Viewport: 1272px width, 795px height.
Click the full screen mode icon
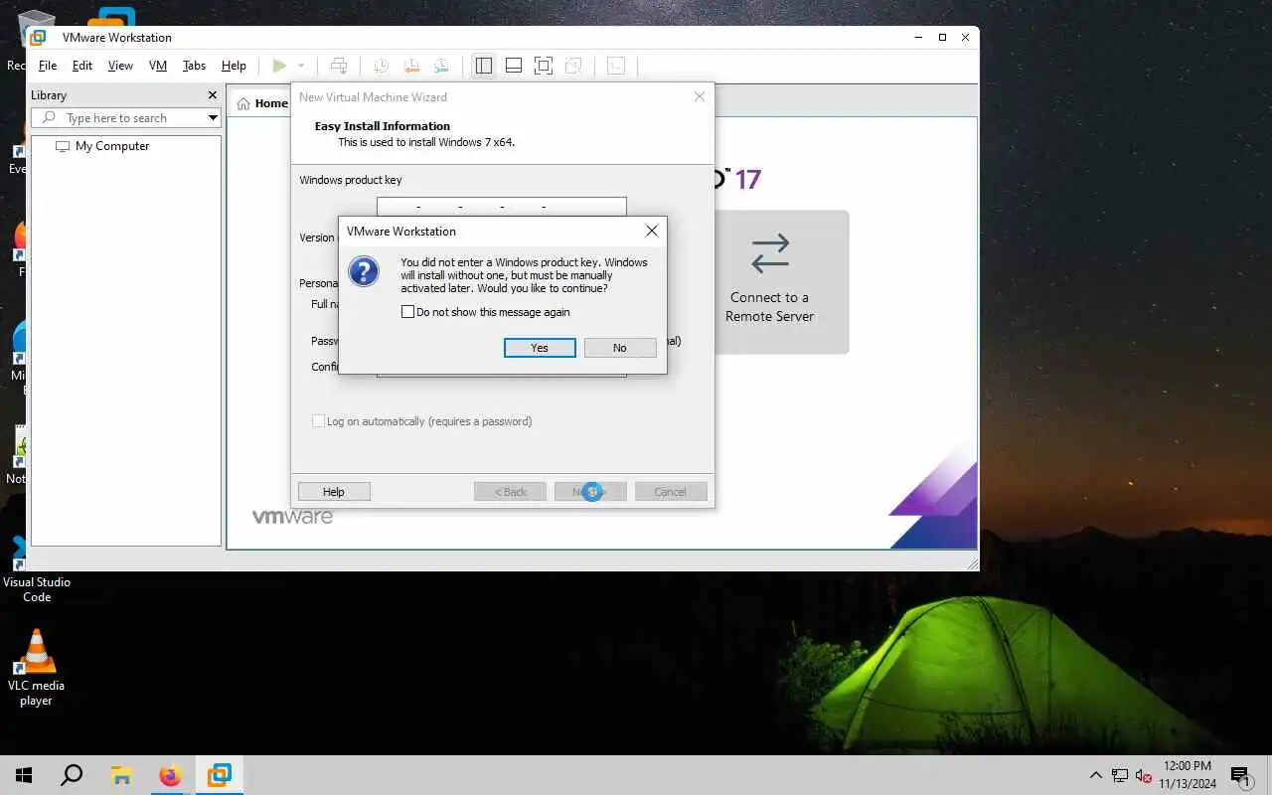pos(544,66)
